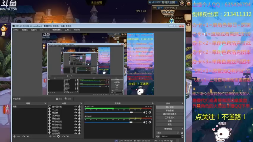Click the 属性 properties gear button
Screen dimensions: 253x142
(59, 99)
